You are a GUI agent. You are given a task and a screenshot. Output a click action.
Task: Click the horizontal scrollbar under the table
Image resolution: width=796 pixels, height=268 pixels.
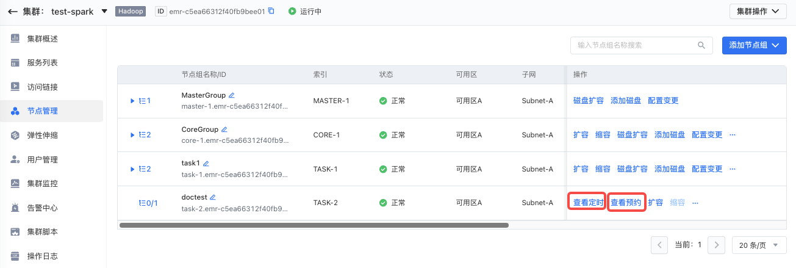click(x=314, y=225)
